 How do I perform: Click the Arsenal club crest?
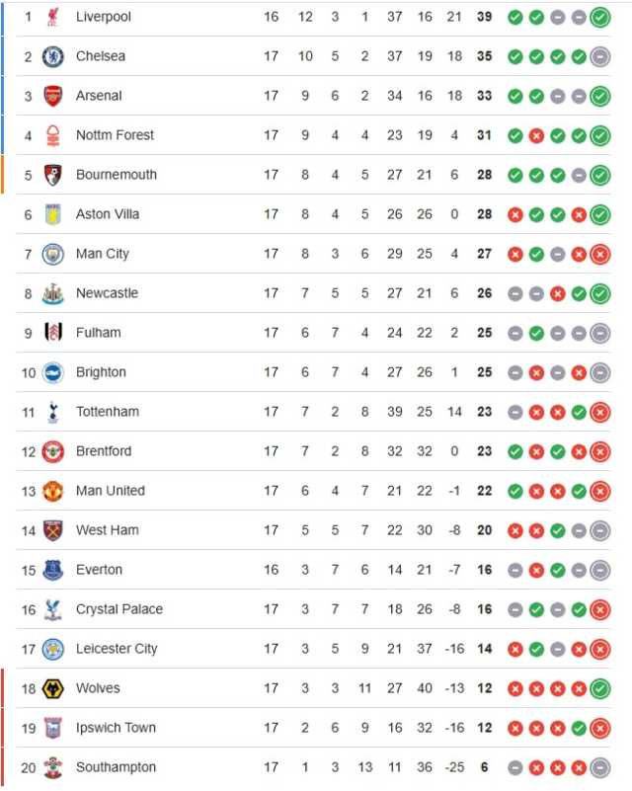pos(53,96)
